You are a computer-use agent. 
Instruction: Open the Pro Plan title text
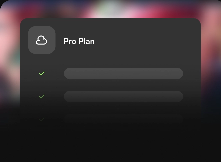pyautogui.click(x=79, y=41)
